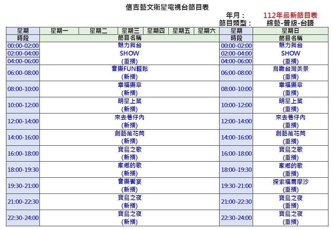Click the 節目類型： label
333x229 pixels.
[235, 23]
